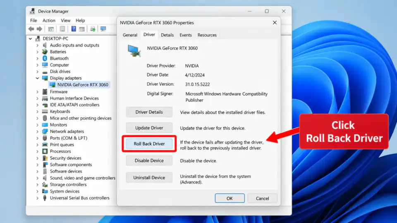Open the File menu
The image size is (397, 223).
pos(33,21)
